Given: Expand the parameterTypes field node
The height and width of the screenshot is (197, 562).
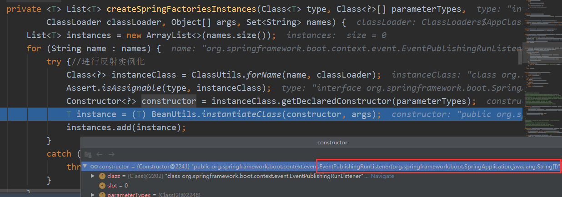Looking at the screenshot, I should pos(93,195).
